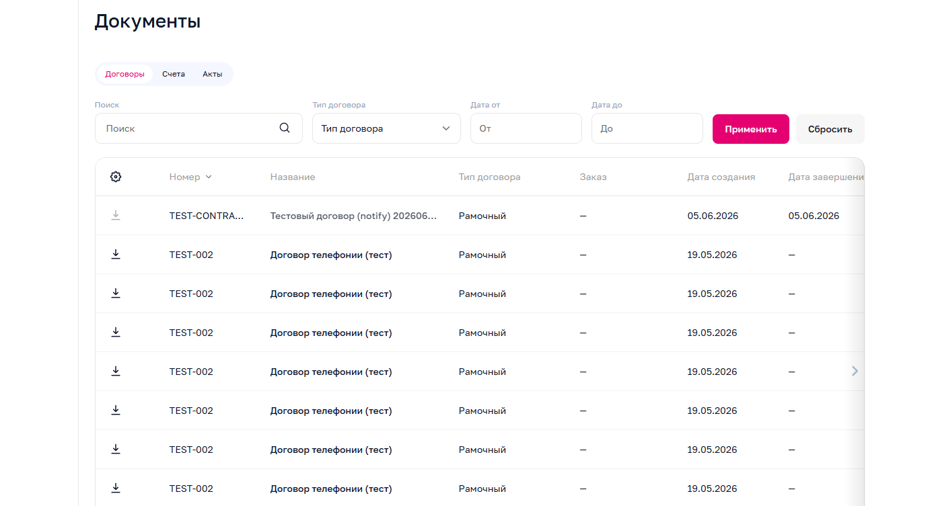Apply filters with the Применить button
930x506 pixels.
tap(751, 129)
